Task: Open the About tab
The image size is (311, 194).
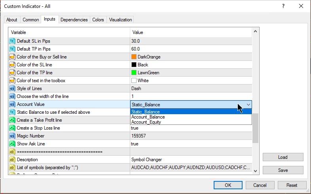Action: 12,20
